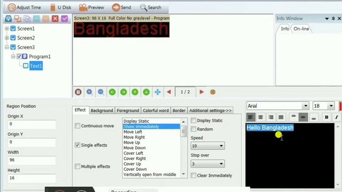342x192 pixels.
Task: Uncheck Single effects checkbox
Action: [x=77, y=145]
